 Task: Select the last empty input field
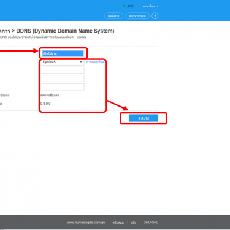[x=63, y=87]
